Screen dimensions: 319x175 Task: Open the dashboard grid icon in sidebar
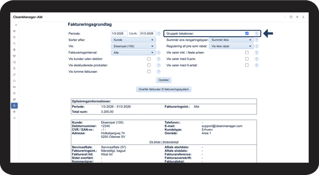[x=14, y=31]
